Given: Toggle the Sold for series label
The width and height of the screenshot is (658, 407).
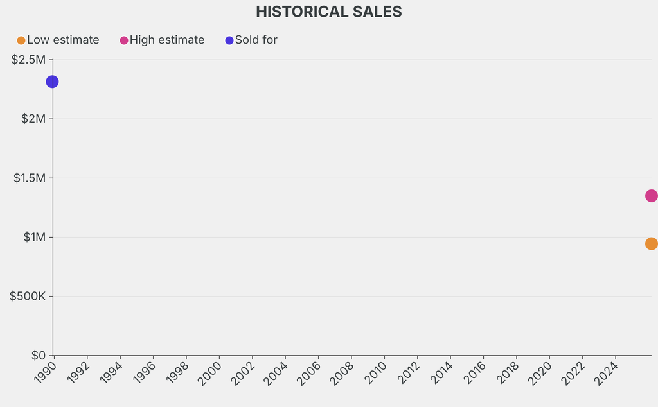Looking at the screenshot, I should point(256,40).
